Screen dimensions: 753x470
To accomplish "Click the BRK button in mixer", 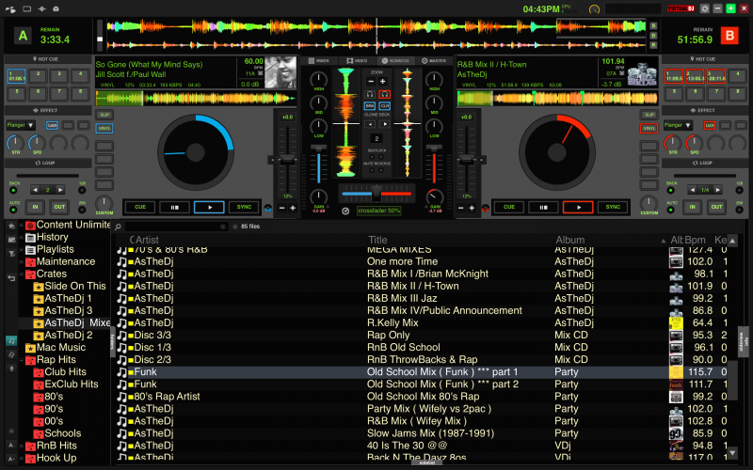I will point(370,106).
